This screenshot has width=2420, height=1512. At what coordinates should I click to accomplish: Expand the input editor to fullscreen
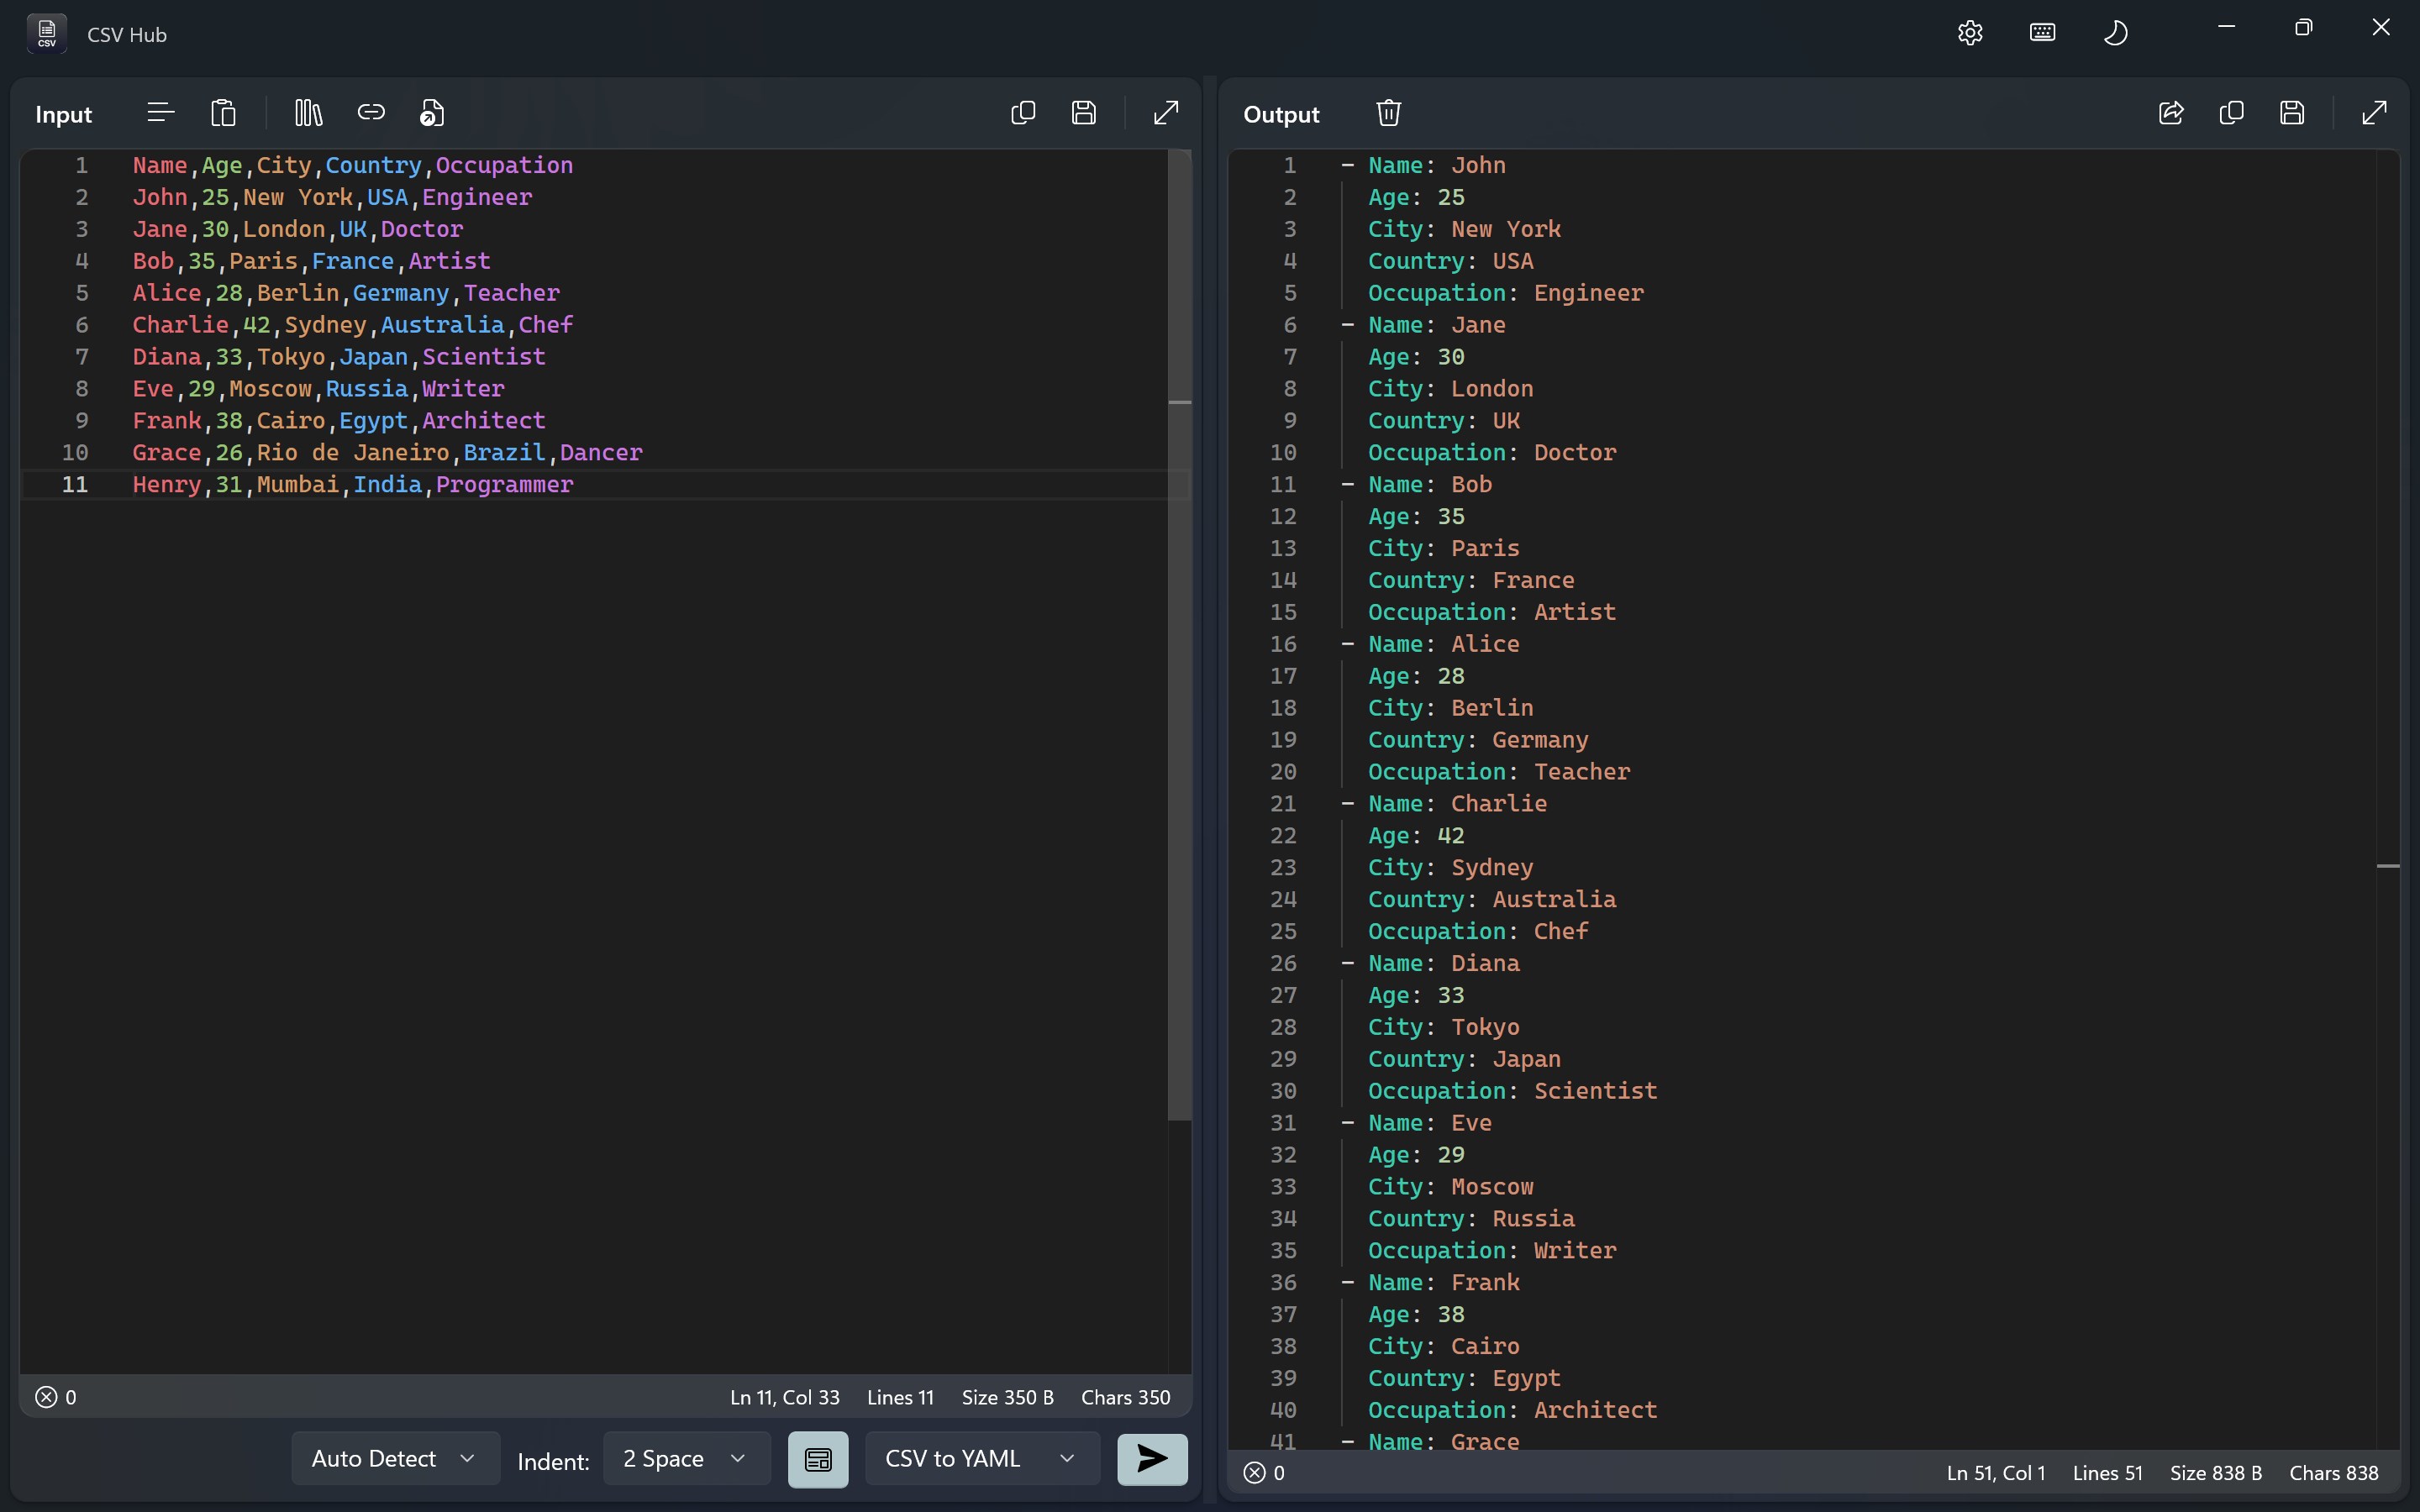1166,112
